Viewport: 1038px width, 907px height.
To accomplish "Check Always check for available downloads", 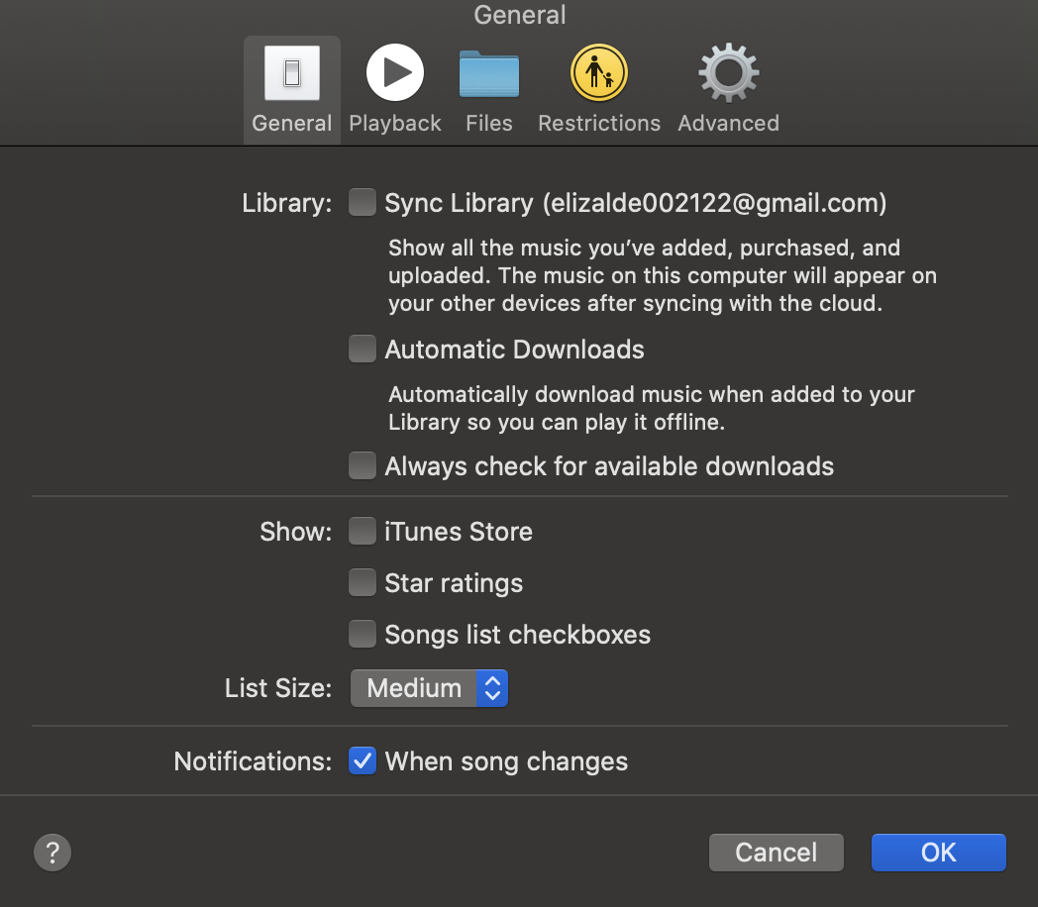I will point(363,466).
